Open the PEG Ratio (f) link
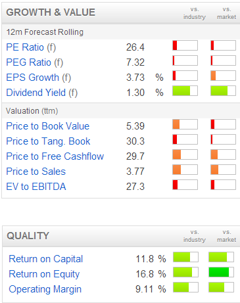The width and height of the screenshot is (240, 303). point(35,62)
